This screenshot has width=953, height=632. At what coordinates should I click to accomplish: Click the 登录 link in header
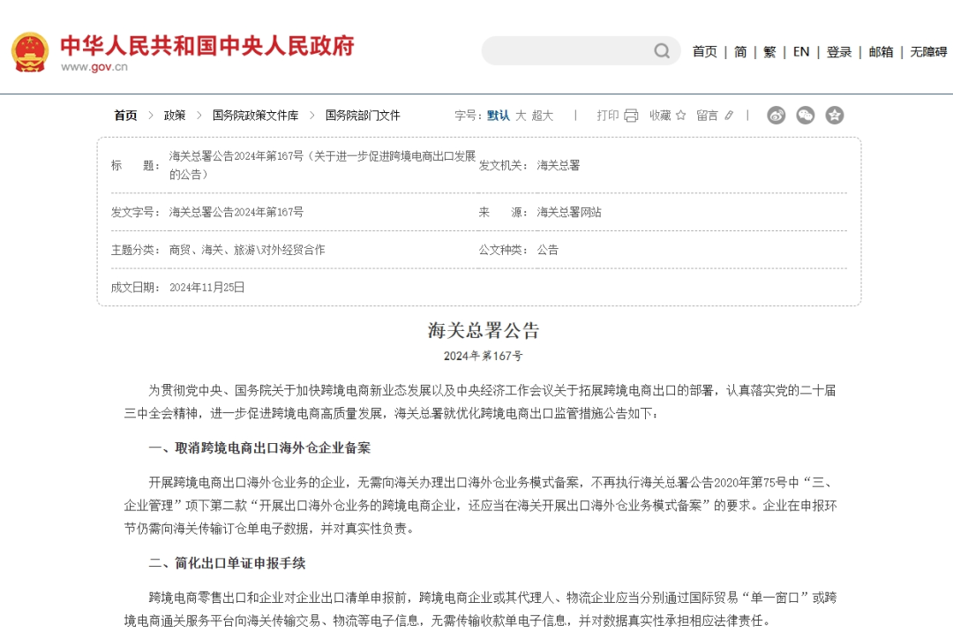839,52
